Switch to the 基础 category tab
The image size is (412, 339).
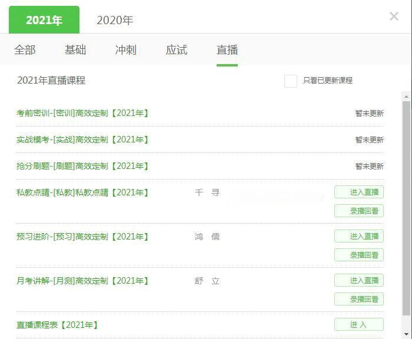(75, 50)
